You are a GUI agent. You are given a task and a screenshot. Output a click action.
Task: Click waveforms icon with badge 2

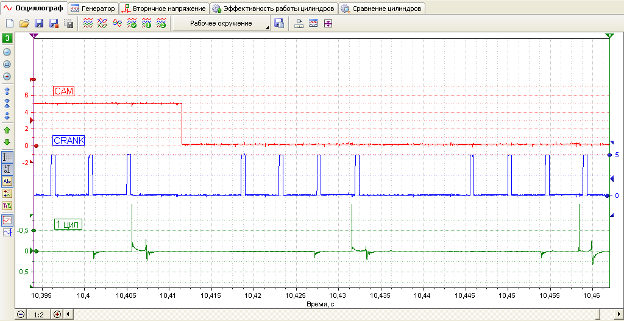point(161,24)
